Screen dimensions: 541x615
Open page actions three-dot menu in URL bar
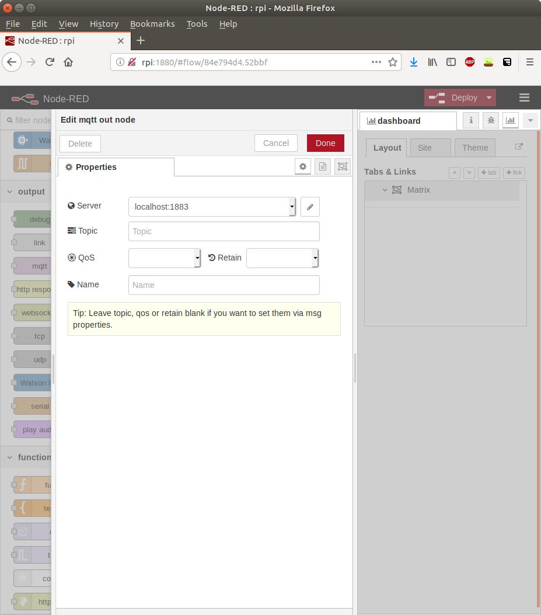tap(376, 62)
